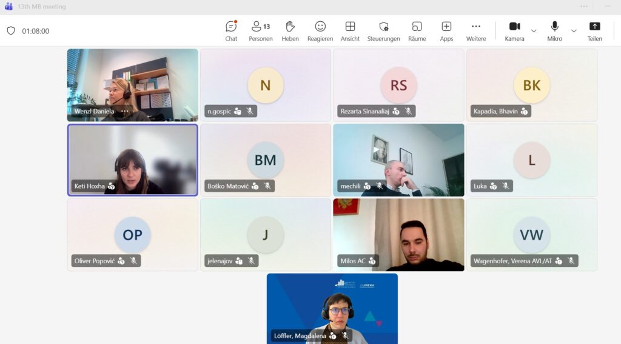Open the Chat panel

[x=231, y=30]
